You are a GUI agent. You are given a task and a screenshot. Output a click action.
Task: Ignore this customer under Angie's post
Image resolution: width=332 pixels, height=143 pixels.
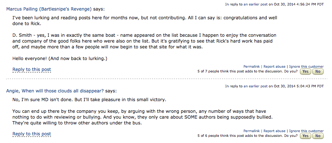[306, 131]
